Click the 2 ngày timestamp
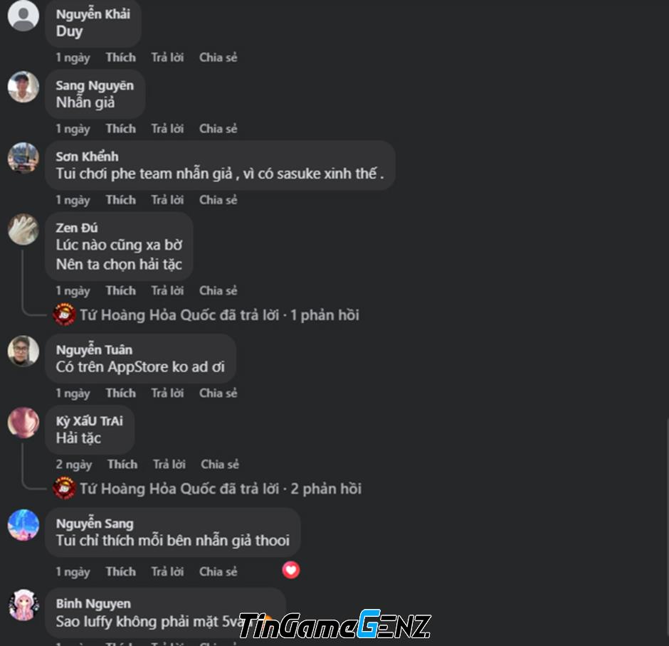Image resolution: width=669 pixels, height=646 pixels. (74, 465)
